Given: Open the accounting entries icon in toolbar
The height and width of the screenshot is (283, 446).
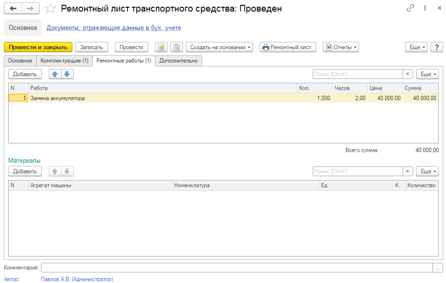Looking at the screenshot, I should tap(161, 47).
